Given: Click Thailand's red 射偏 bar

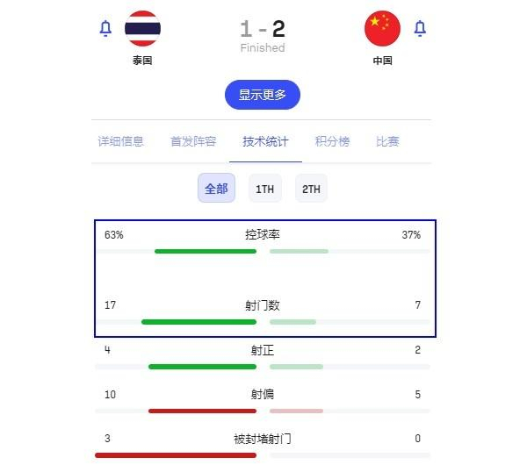Looking at the screenshot, I should [202, 411].
